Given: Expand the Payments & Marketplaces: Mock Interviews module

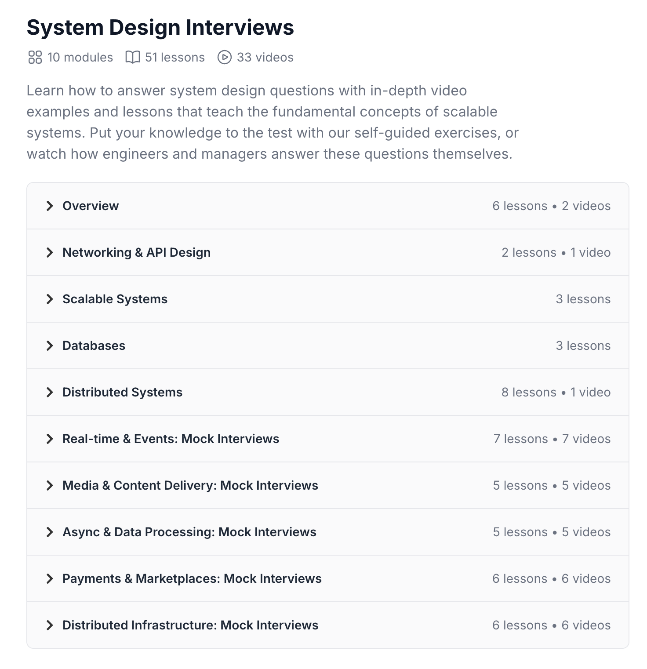Looking at the screenshot, I should click(192, 578).
